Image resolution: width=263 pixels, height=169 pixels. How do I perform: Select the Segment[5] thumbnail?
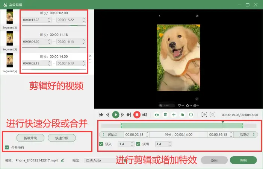point(10,60)
